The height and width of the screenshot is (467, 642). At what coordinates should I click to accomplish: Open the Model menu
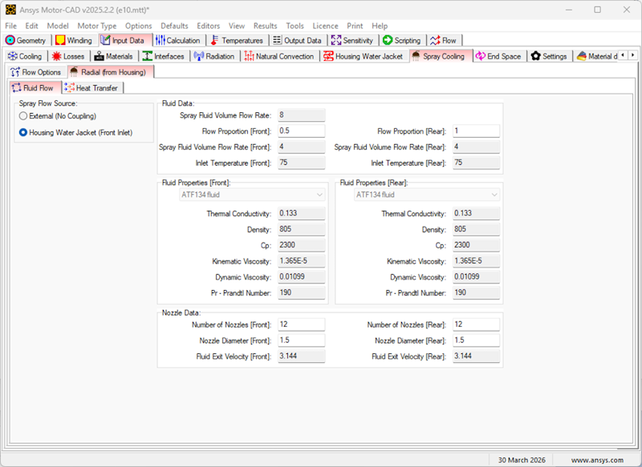pyautogui.click(x=58, y=26)
